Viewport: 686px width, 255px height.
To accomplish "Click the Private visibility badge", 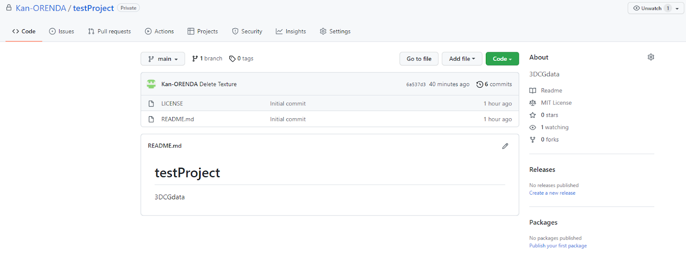I will pos(128,8).
